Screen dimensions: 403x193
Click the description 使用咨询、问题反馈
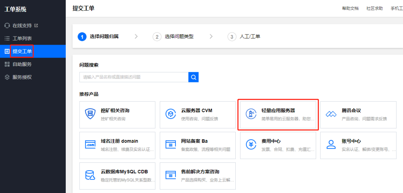coord(200,119)
